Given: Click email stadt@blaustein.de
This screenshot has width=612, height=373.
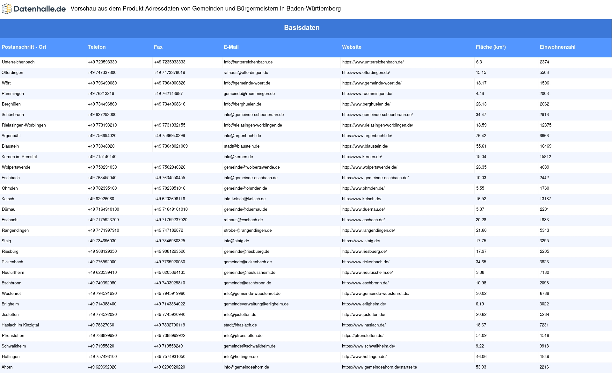Looking at the screenshot, I should (x=242, y=146).
